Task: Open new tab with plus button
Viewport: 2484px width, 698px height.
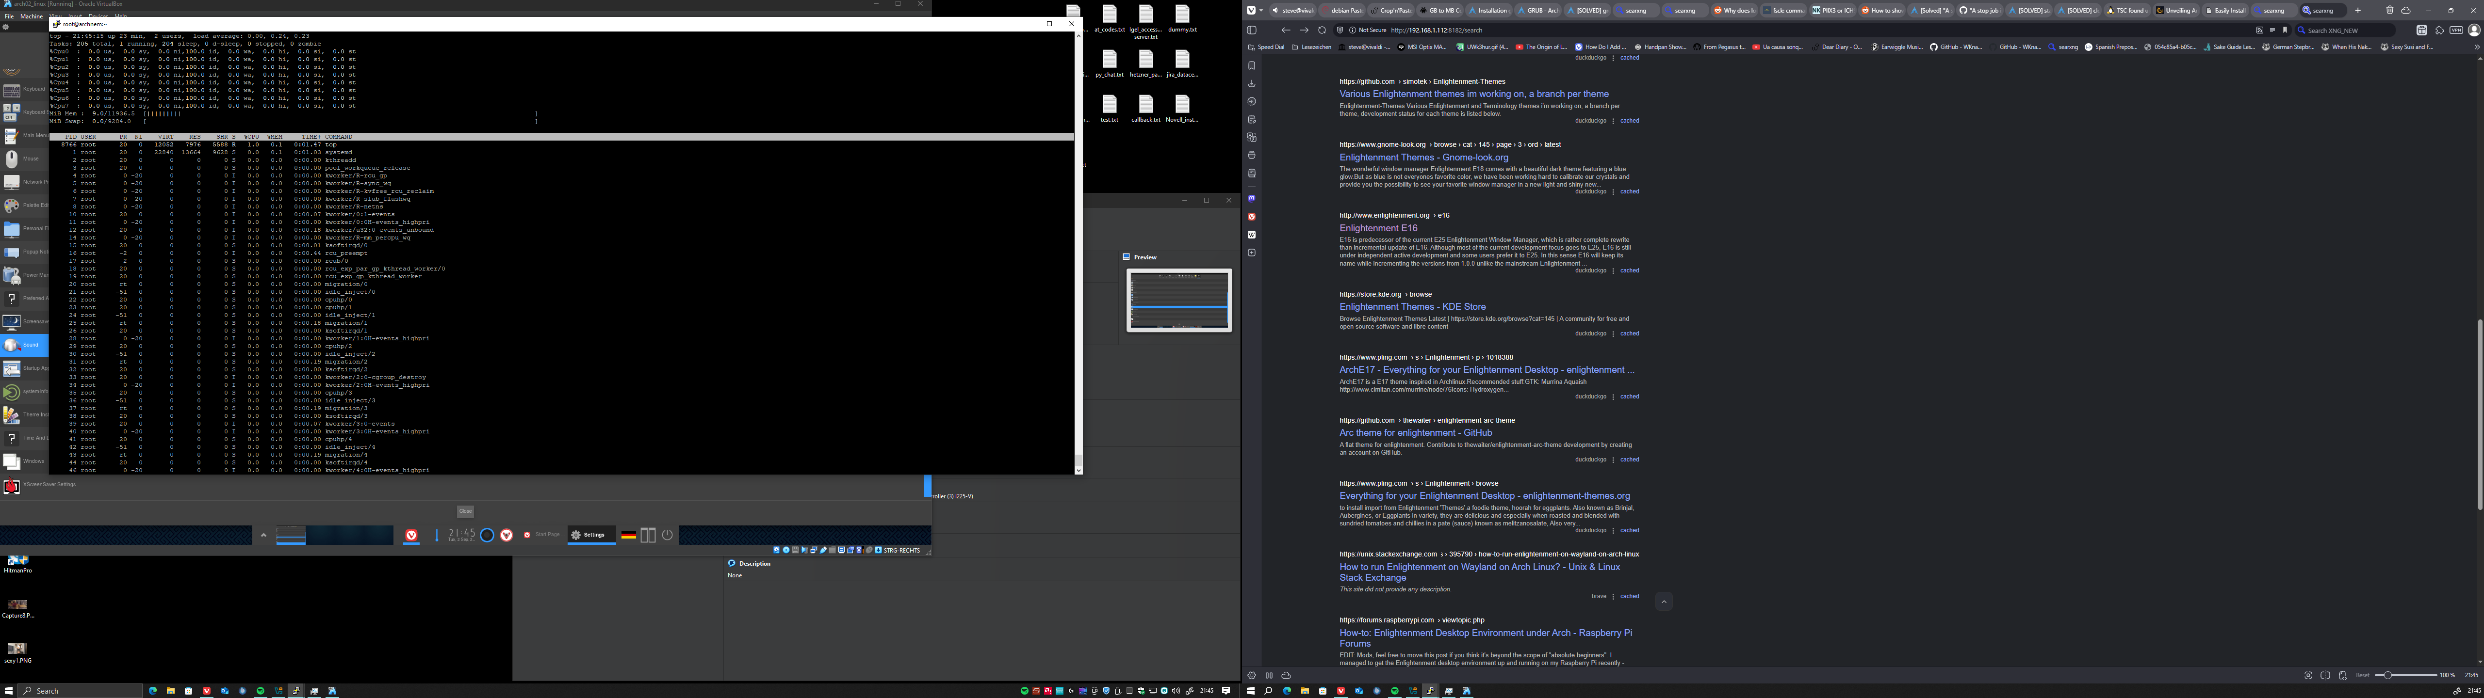Action: click(x=2358, y=11)
